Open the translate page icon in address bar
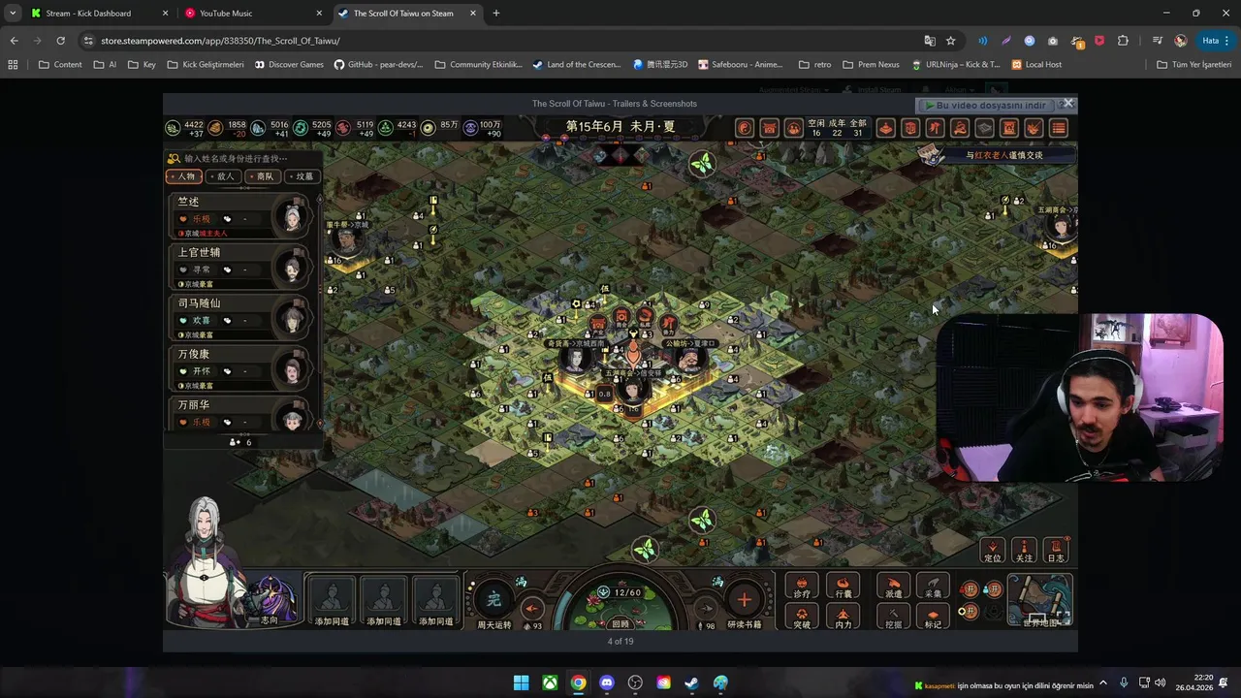1241x698 pixels. [930, 41]
